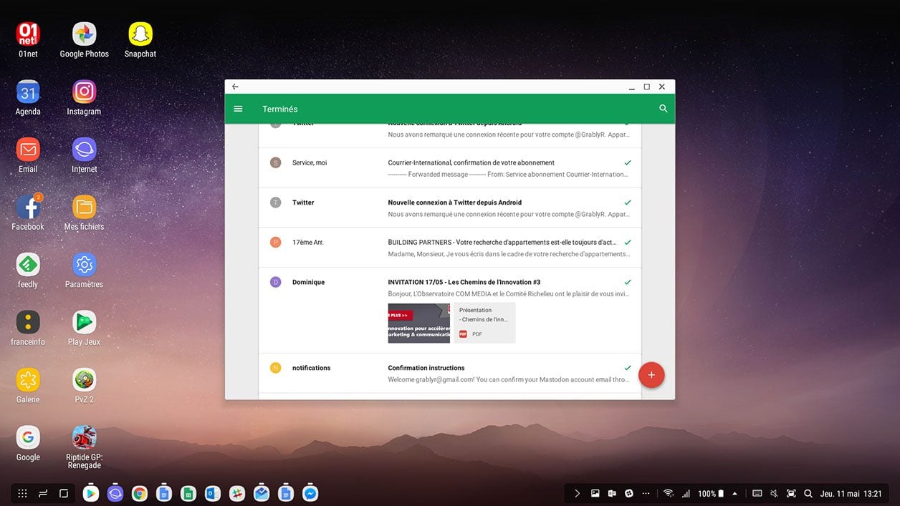Select the Dominique sender avatar

point(275,282)
